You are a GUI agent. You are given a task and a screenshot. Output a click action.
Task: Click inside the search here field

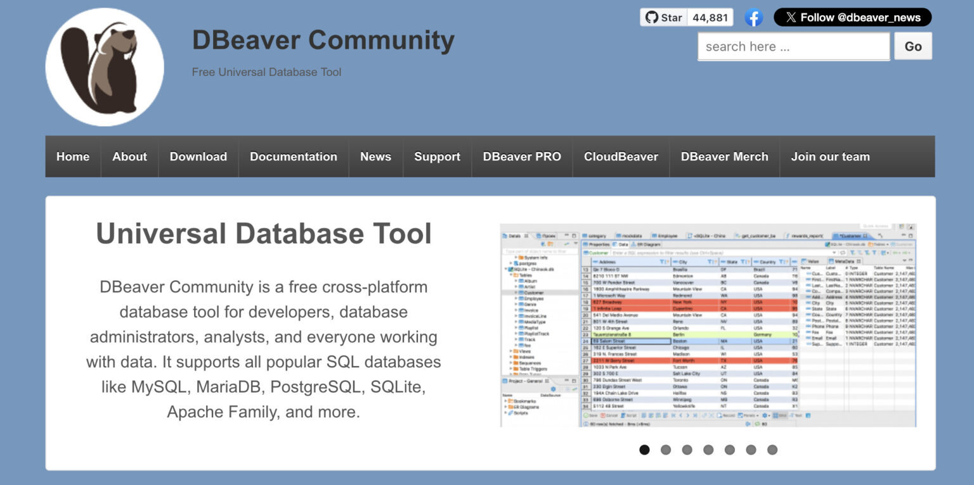[x=793, y=46]
